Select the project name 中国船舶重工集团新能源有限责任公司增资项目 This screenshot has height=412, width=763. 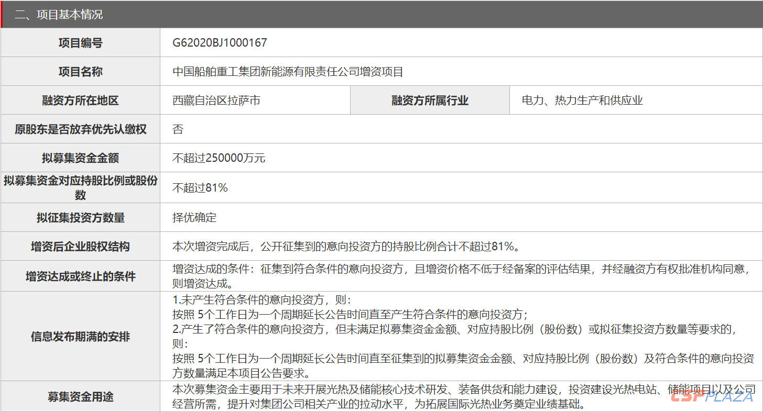coord(288,72)
